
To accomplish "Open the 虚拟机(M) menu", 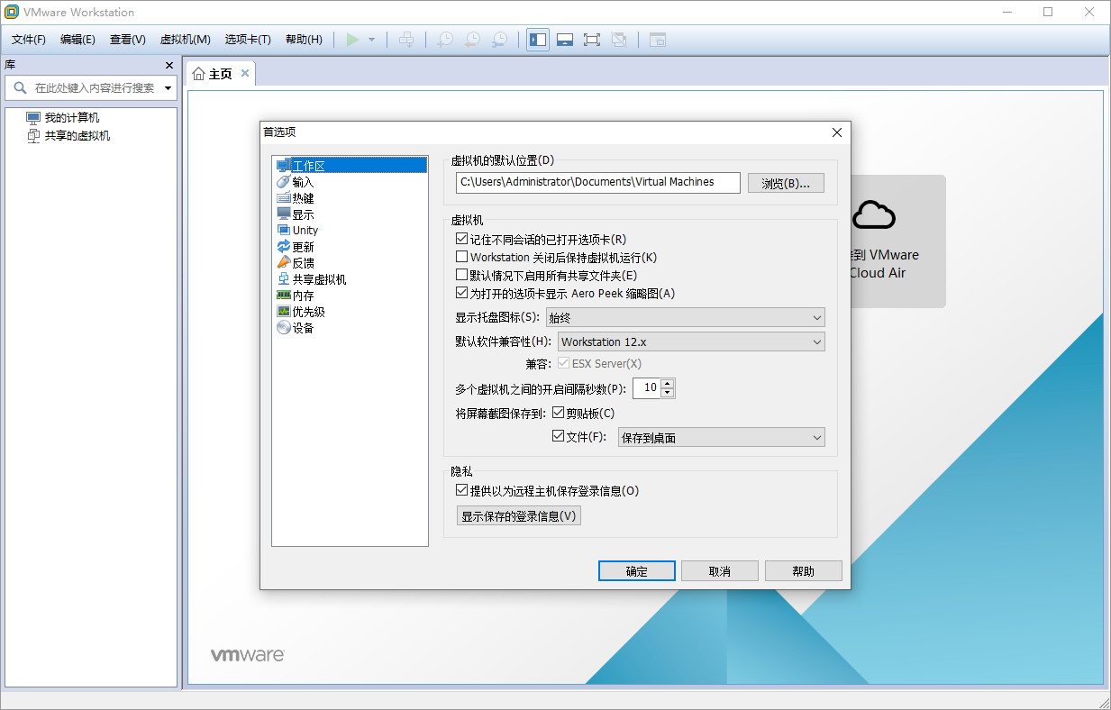I will pyautogui.click(x=185, y=39).
